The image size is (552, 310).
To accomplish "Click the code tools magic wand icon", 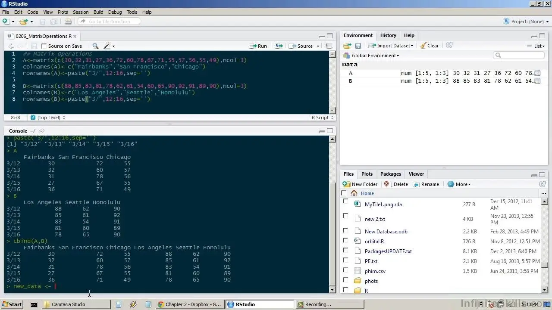I will click(107, 46).
